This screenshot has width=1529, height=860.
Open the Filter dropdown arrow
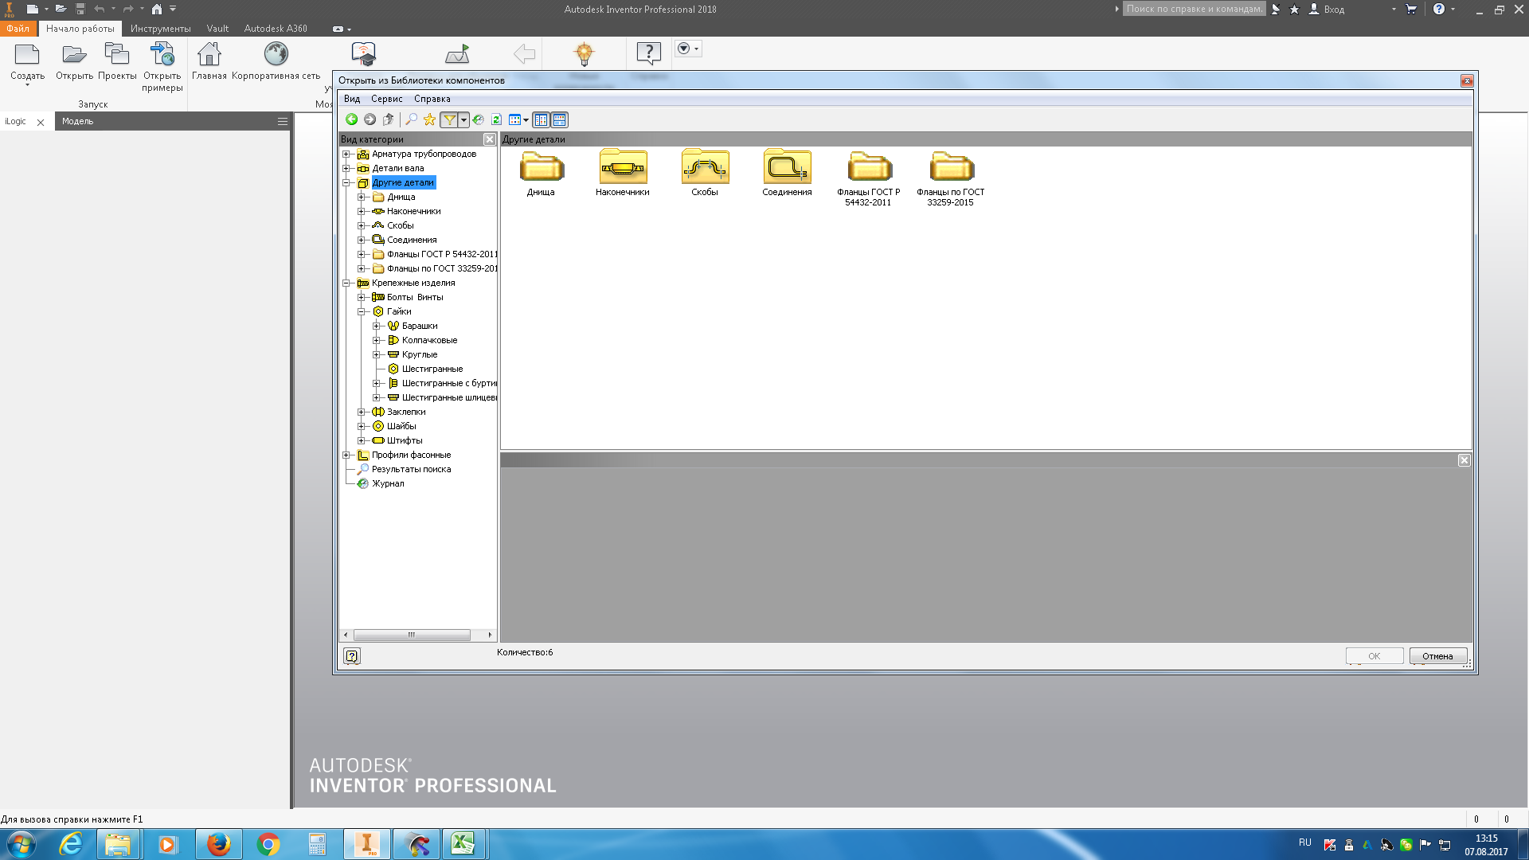point(463,119)
